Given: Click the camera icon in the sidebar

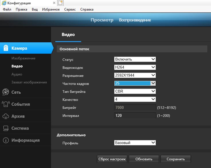Looking at the screenshot, I should click(x=6, y=48).
